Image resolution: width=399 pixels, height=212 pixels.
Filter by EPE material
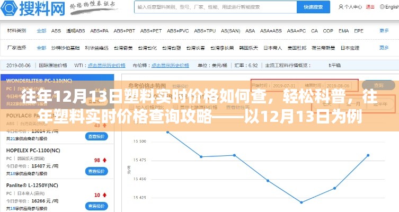click(359, 31)
